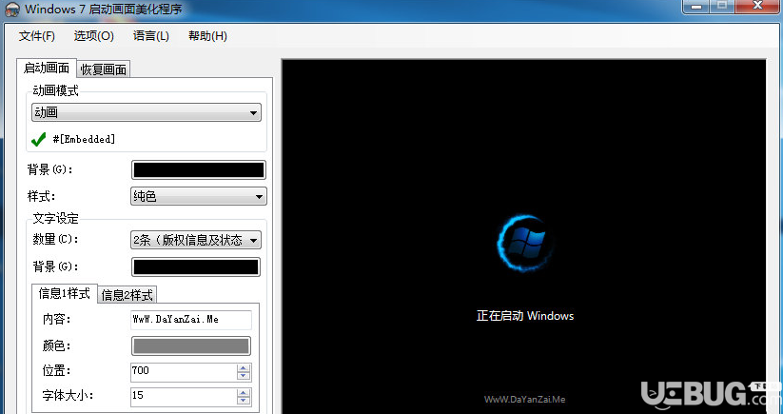Image resolution: width=783 pixels, height=414 pixels.
Task: Switch to the 恢复画面 tab
Action: (104, 69)
